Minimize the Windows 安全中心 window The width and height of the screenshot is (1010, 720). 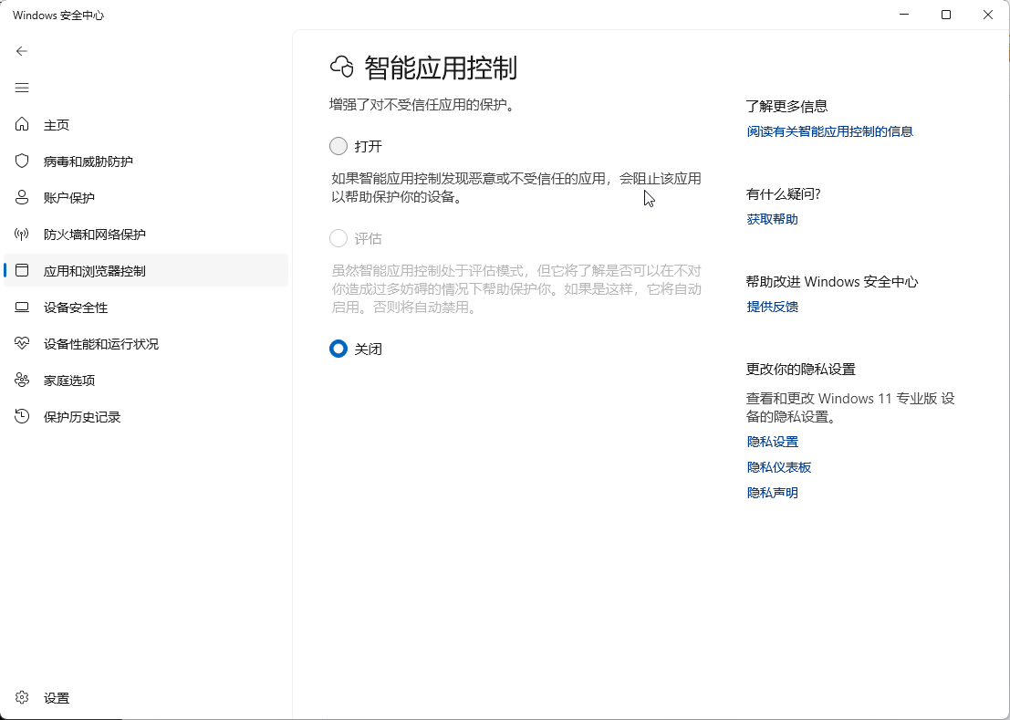(904, 15)
